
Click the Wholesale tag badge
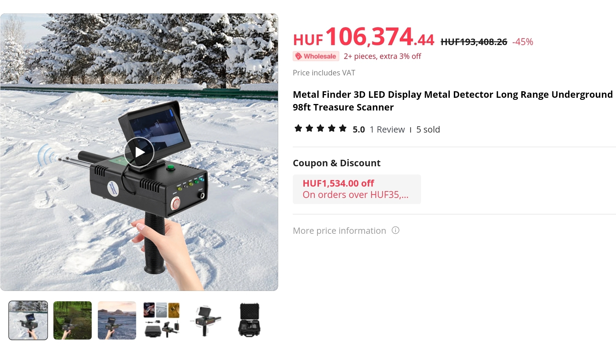tap(316, 56)
